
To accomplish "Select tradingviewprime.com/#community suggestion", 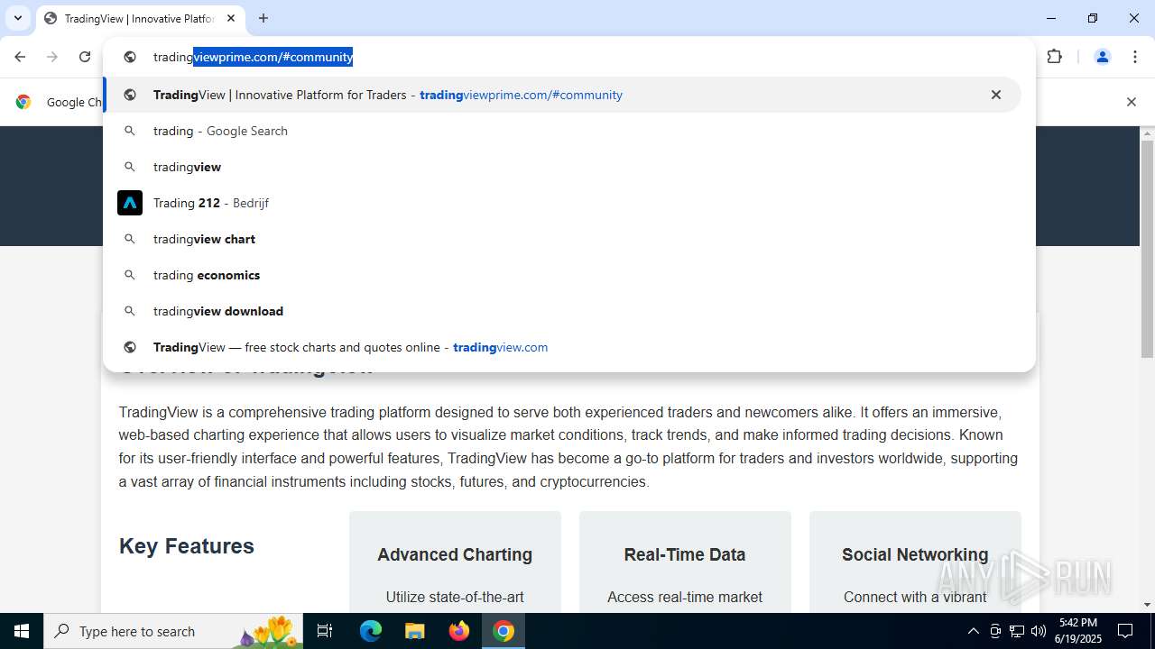I will click(562, 95).
